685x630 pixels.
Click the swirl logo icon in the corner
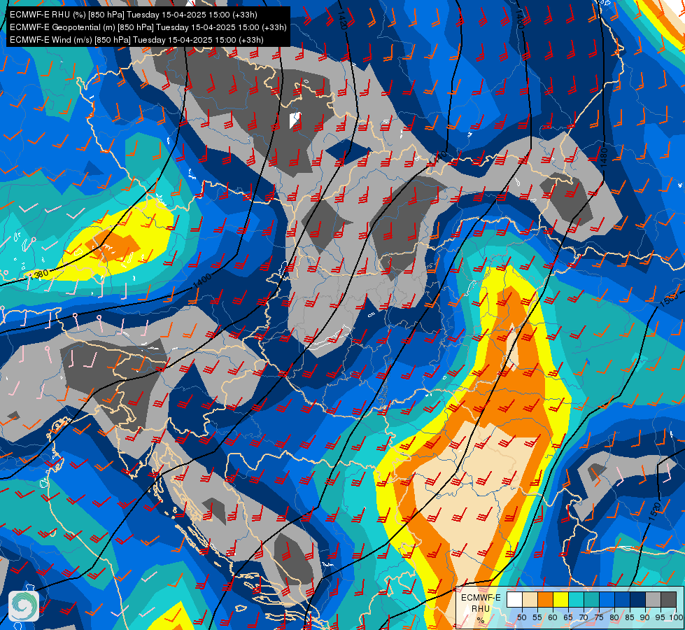(x=24, y=606)
